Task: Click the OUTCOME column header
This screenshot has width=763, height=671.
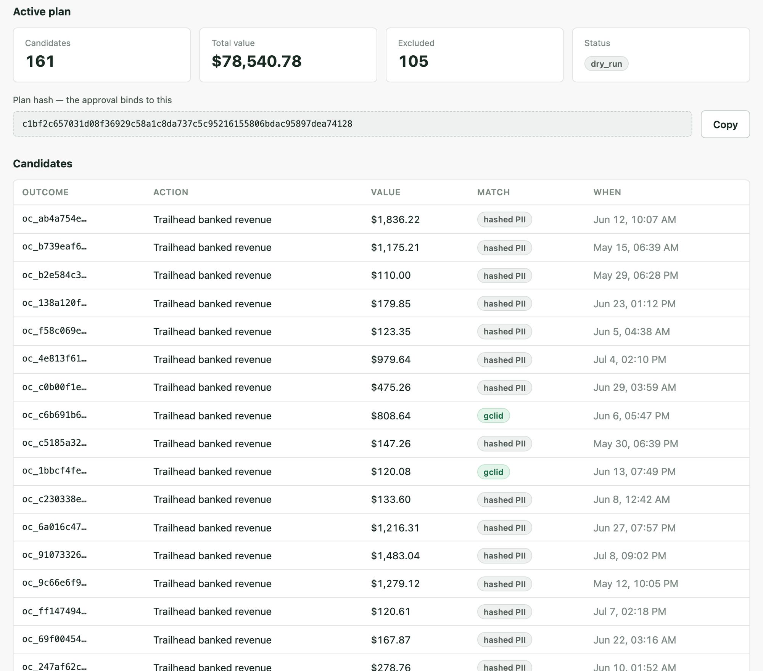Action: coord(45,192)
